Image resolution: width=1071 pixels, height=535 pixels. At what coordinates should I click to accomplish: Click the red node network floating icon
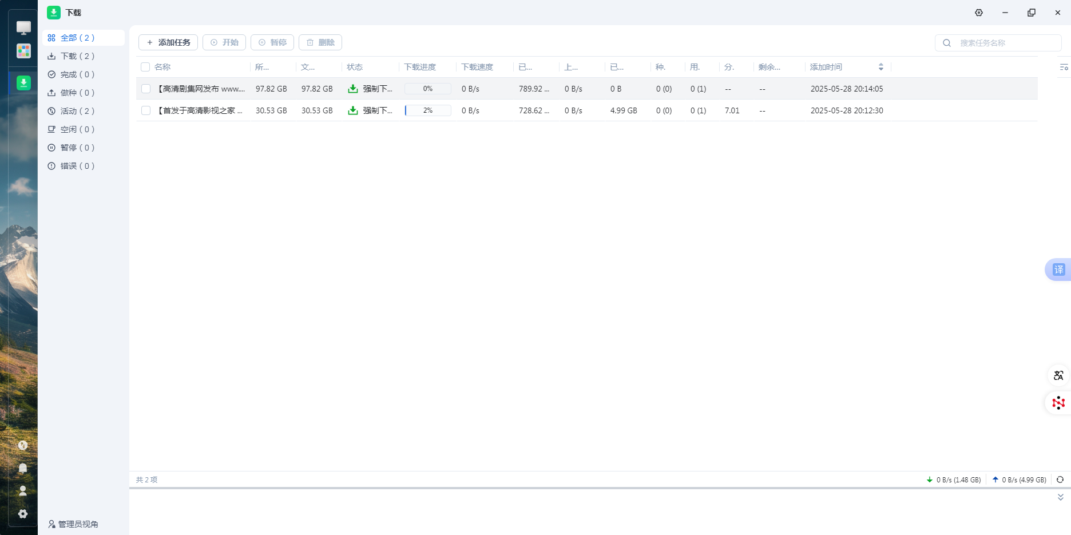(x=1058, y=403)
